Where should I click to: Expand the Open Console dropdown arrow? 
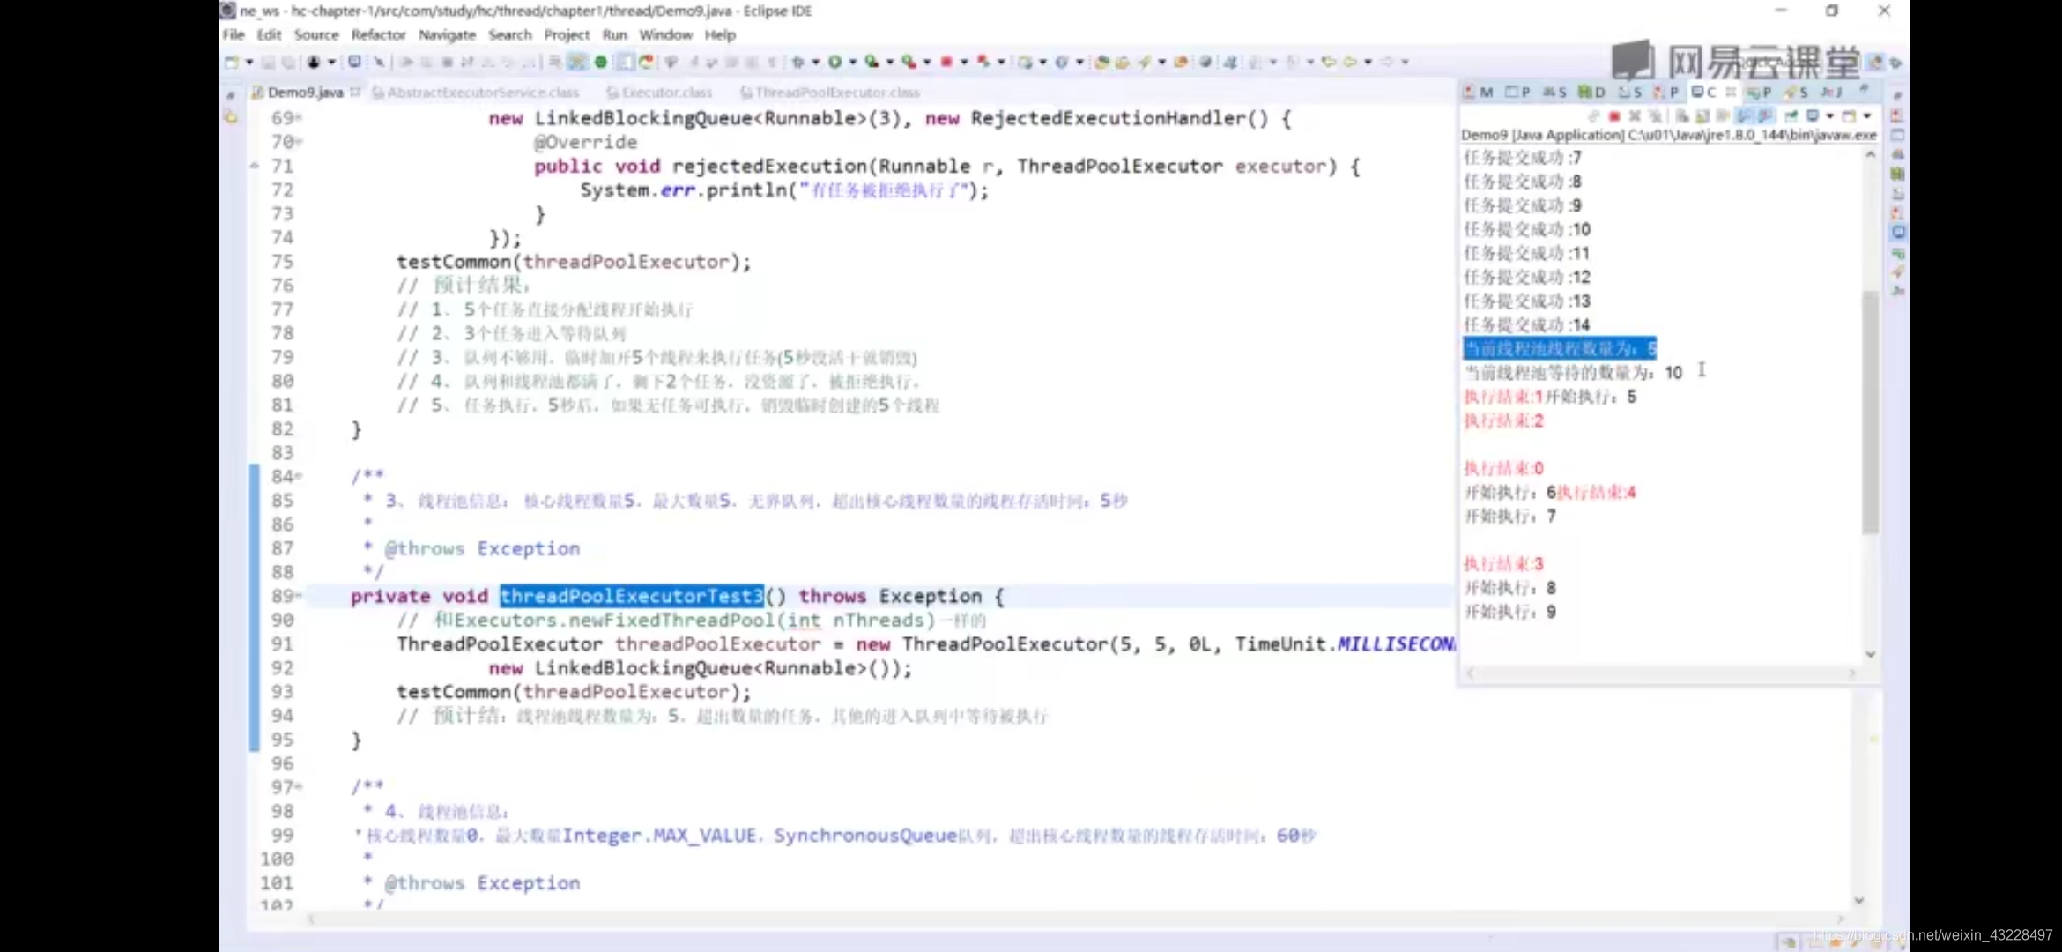1866,115
